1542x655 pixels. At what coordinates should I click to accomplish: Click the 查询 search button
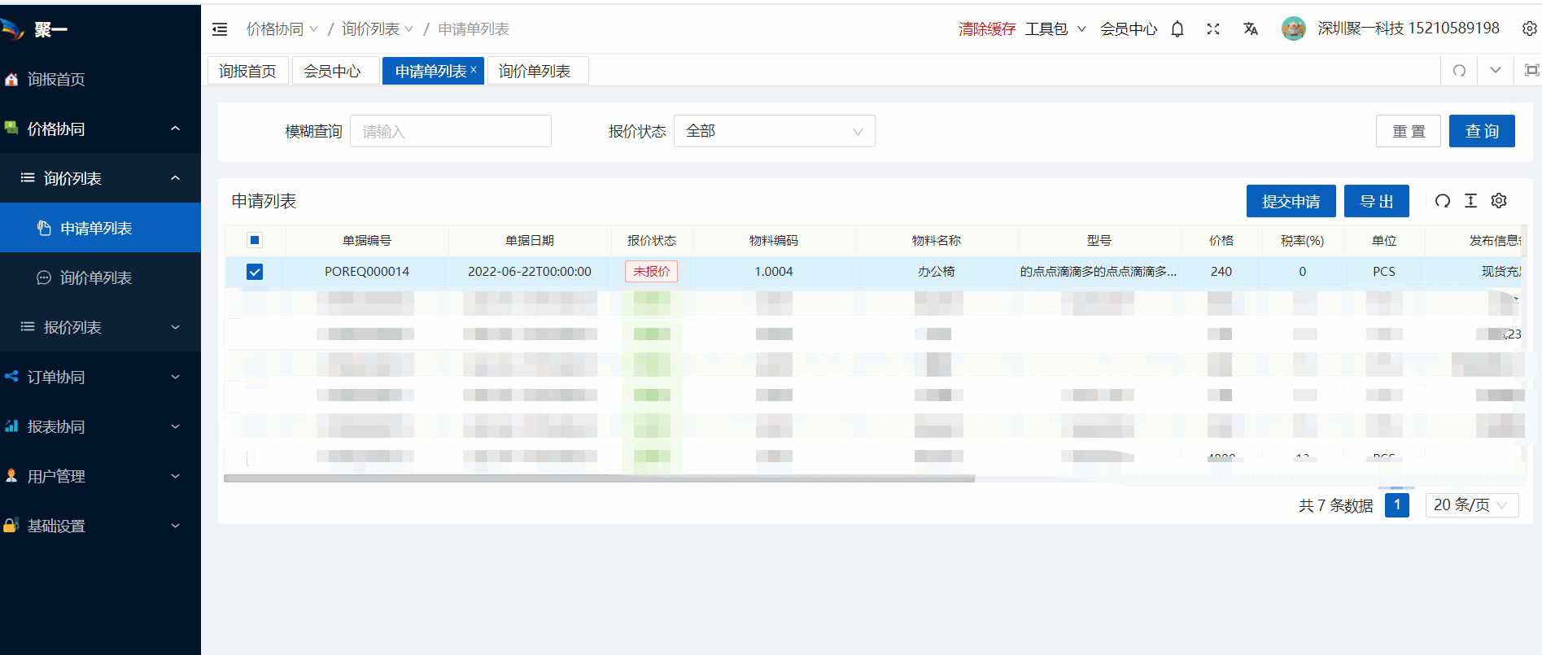1481,131
